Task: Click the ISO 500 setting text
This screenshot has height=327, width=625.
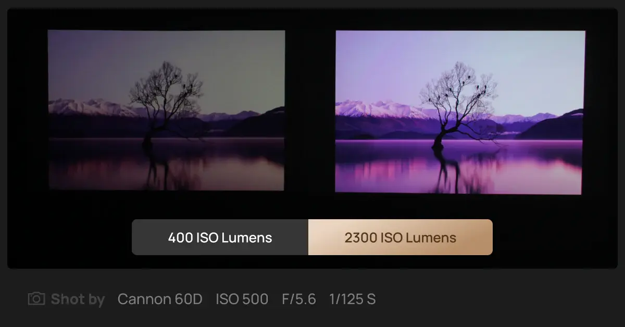Action: (x=242, y=299)
